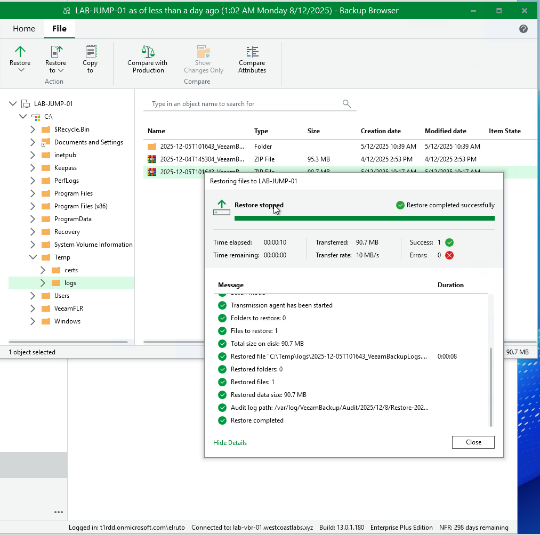Viewport: 540px width, 535px height.
Task: Collapse the Temp folder tree node
Action: click(33, 257)
